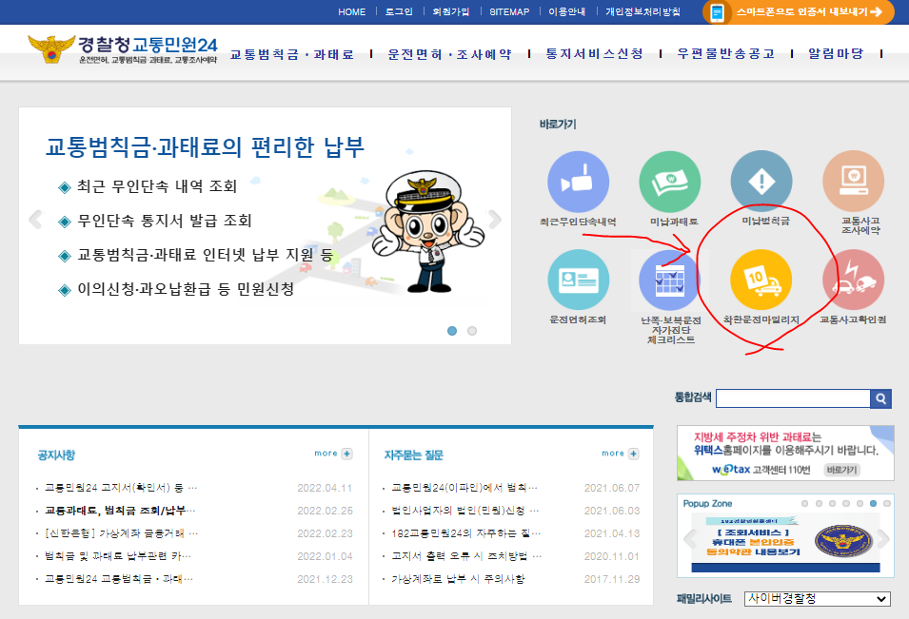The image size is (909, 619).
Task: Click plus icon beside 자주묻는 질문 more
Action: (633, 454)
